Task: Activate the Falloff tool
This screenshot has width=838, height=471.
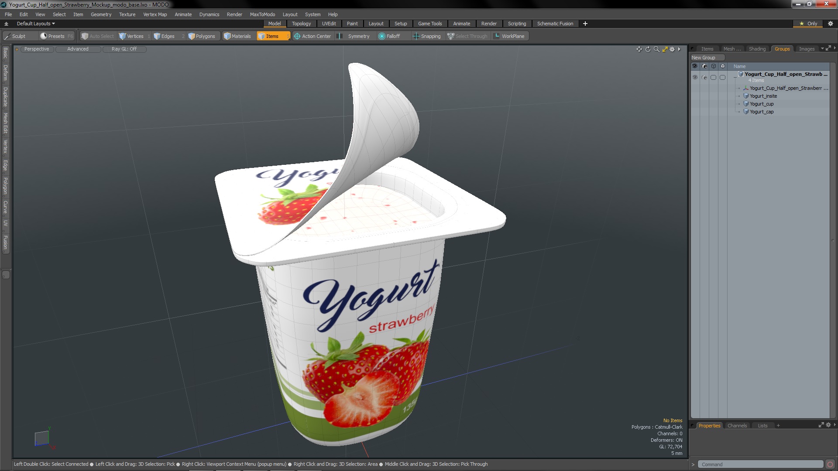Action: click(389, 36)
